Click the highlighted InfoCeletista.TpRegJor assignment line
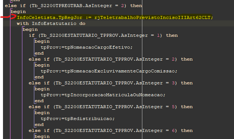Image resolution: width=234 pixels, height=139 pixels. click(x=115, y=17)
